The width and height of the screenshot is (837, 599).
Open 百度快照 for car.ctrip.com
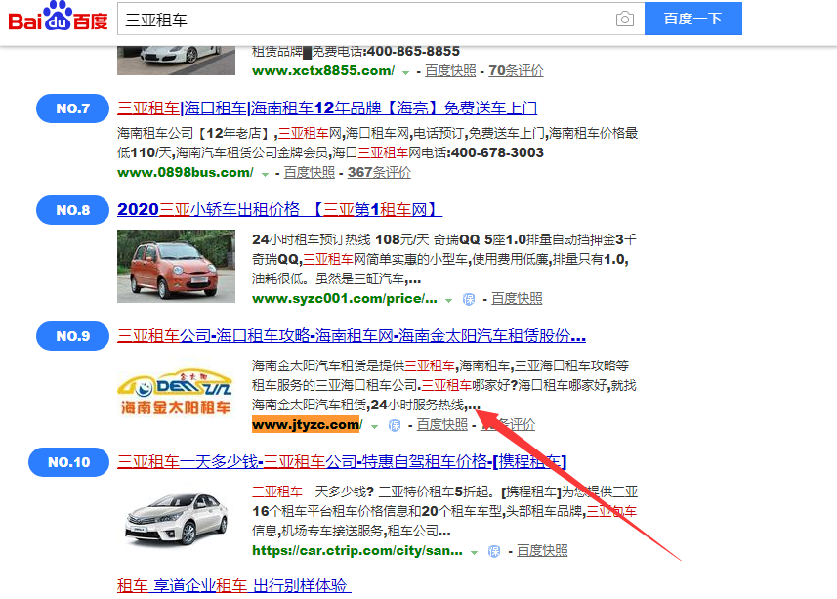[542, 550]
